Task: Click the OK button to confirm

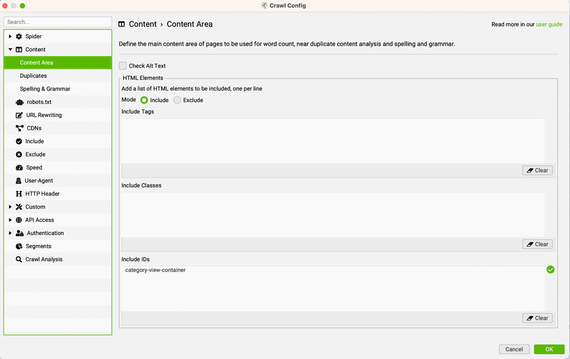Action: tap(549, 349)
